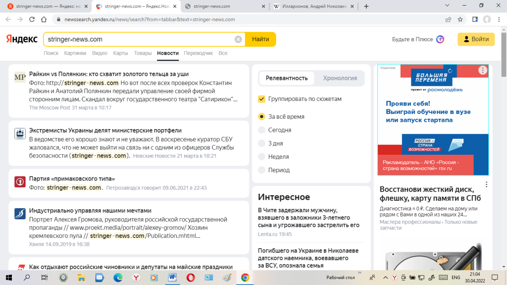Clear the Yandex search field with the X icon

pos(238,39)
